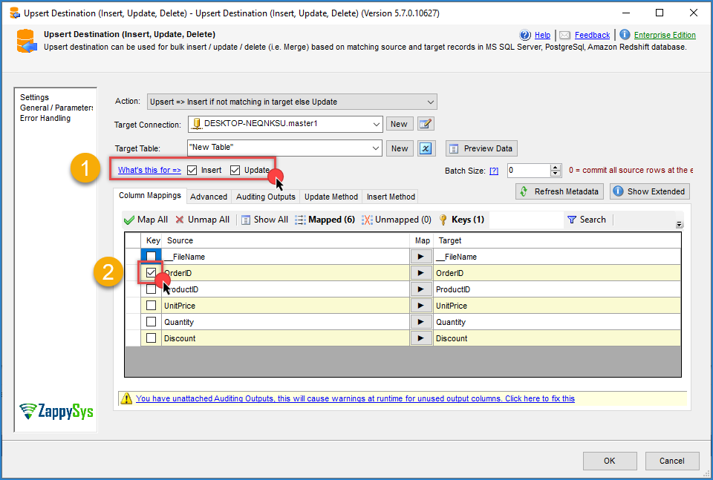Click search text box in mappings toolbar
The height and width of the screenshot is (480, 713).
pyautogui.click(x=526, y=220)
